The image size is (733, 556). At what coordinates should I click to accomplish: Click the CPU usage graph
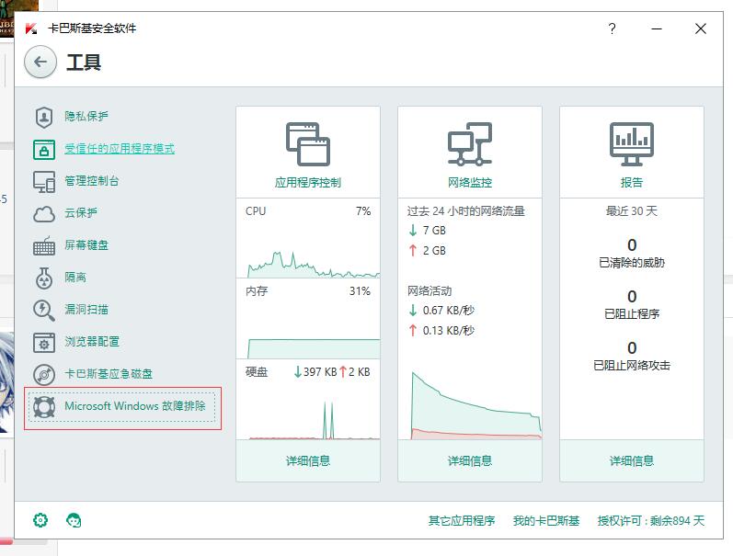[x=314, y=265]
